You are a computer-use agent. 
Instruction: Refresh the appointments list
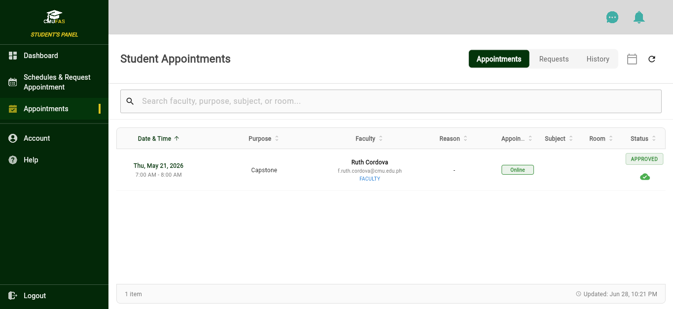tap(652, 59)
